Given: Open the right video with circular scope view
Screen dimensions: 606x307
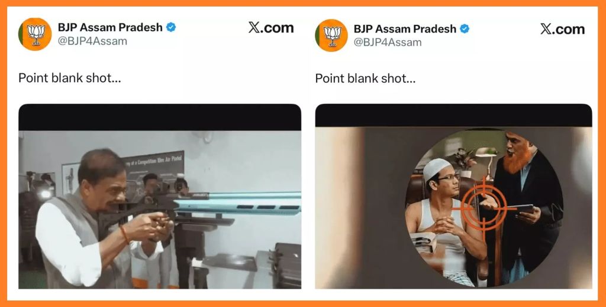Looking at the screenshot, I should tap(453, 197).
